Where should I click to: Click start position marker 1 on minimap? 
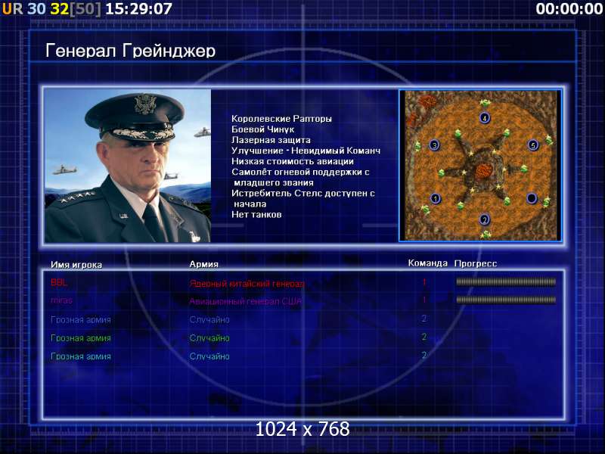click(x=436, y=199)
